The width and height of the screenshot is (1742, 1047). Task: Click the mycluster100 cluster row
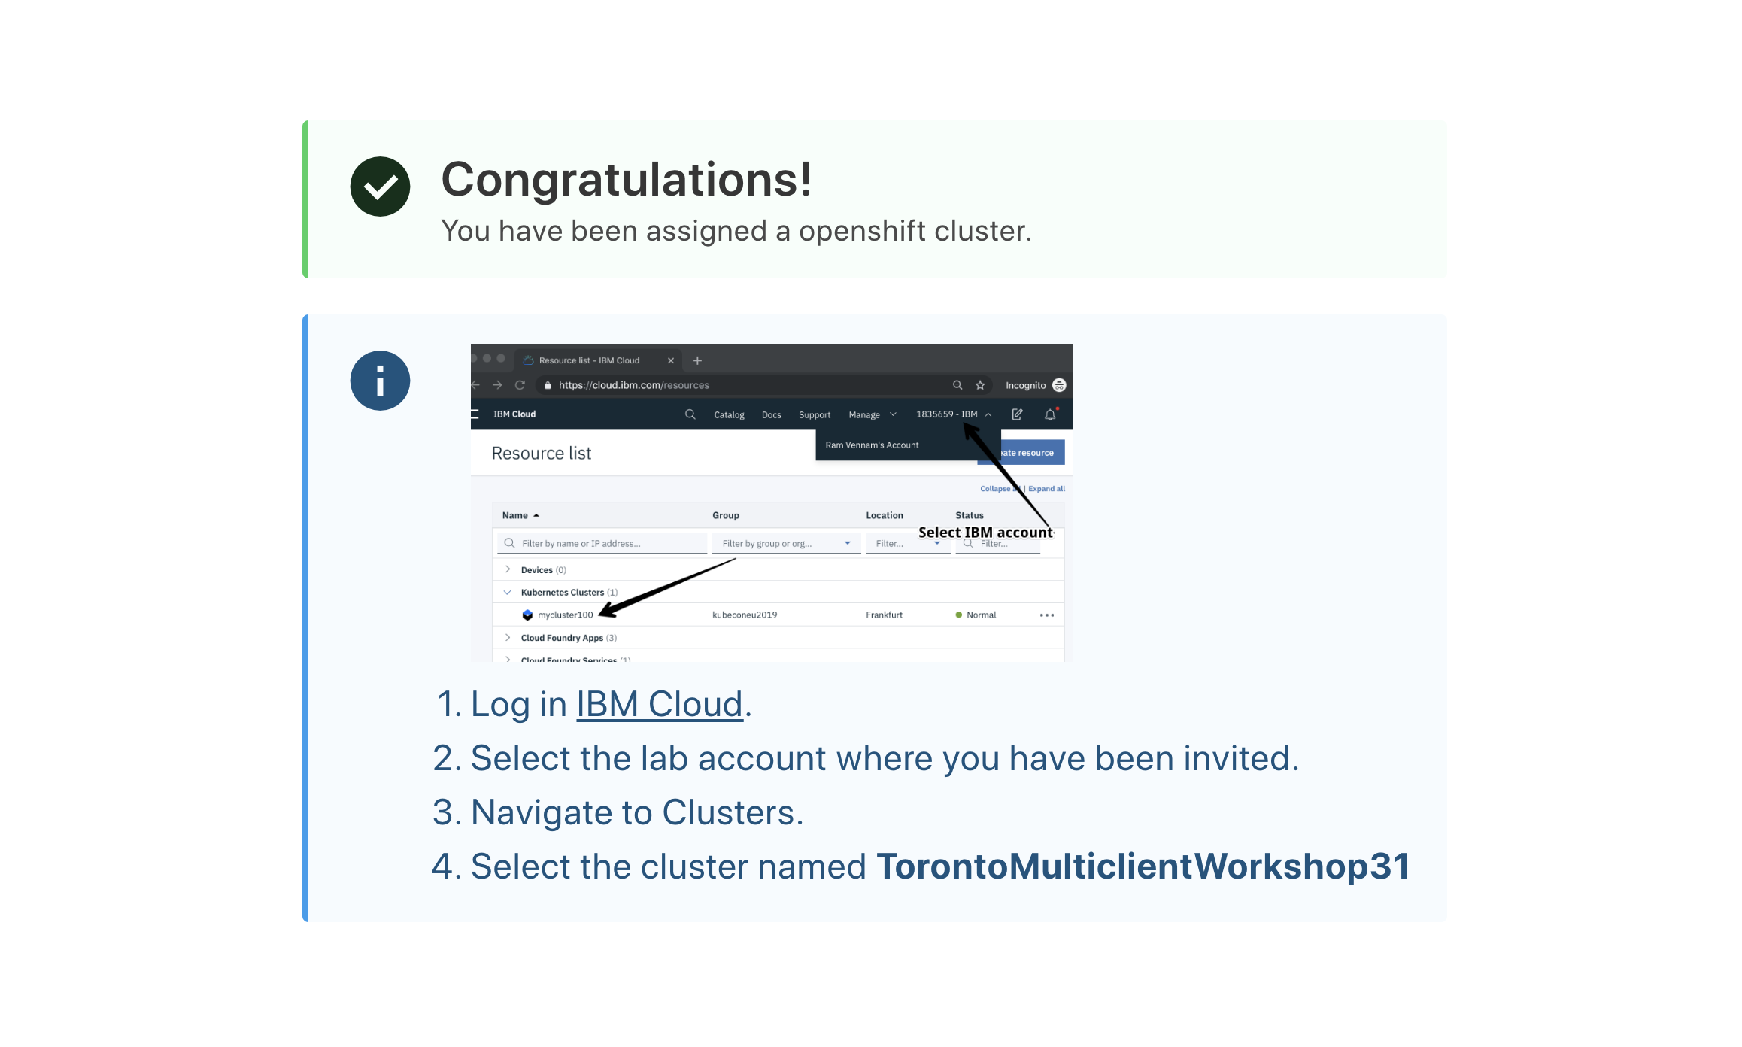tap(565, 615)
